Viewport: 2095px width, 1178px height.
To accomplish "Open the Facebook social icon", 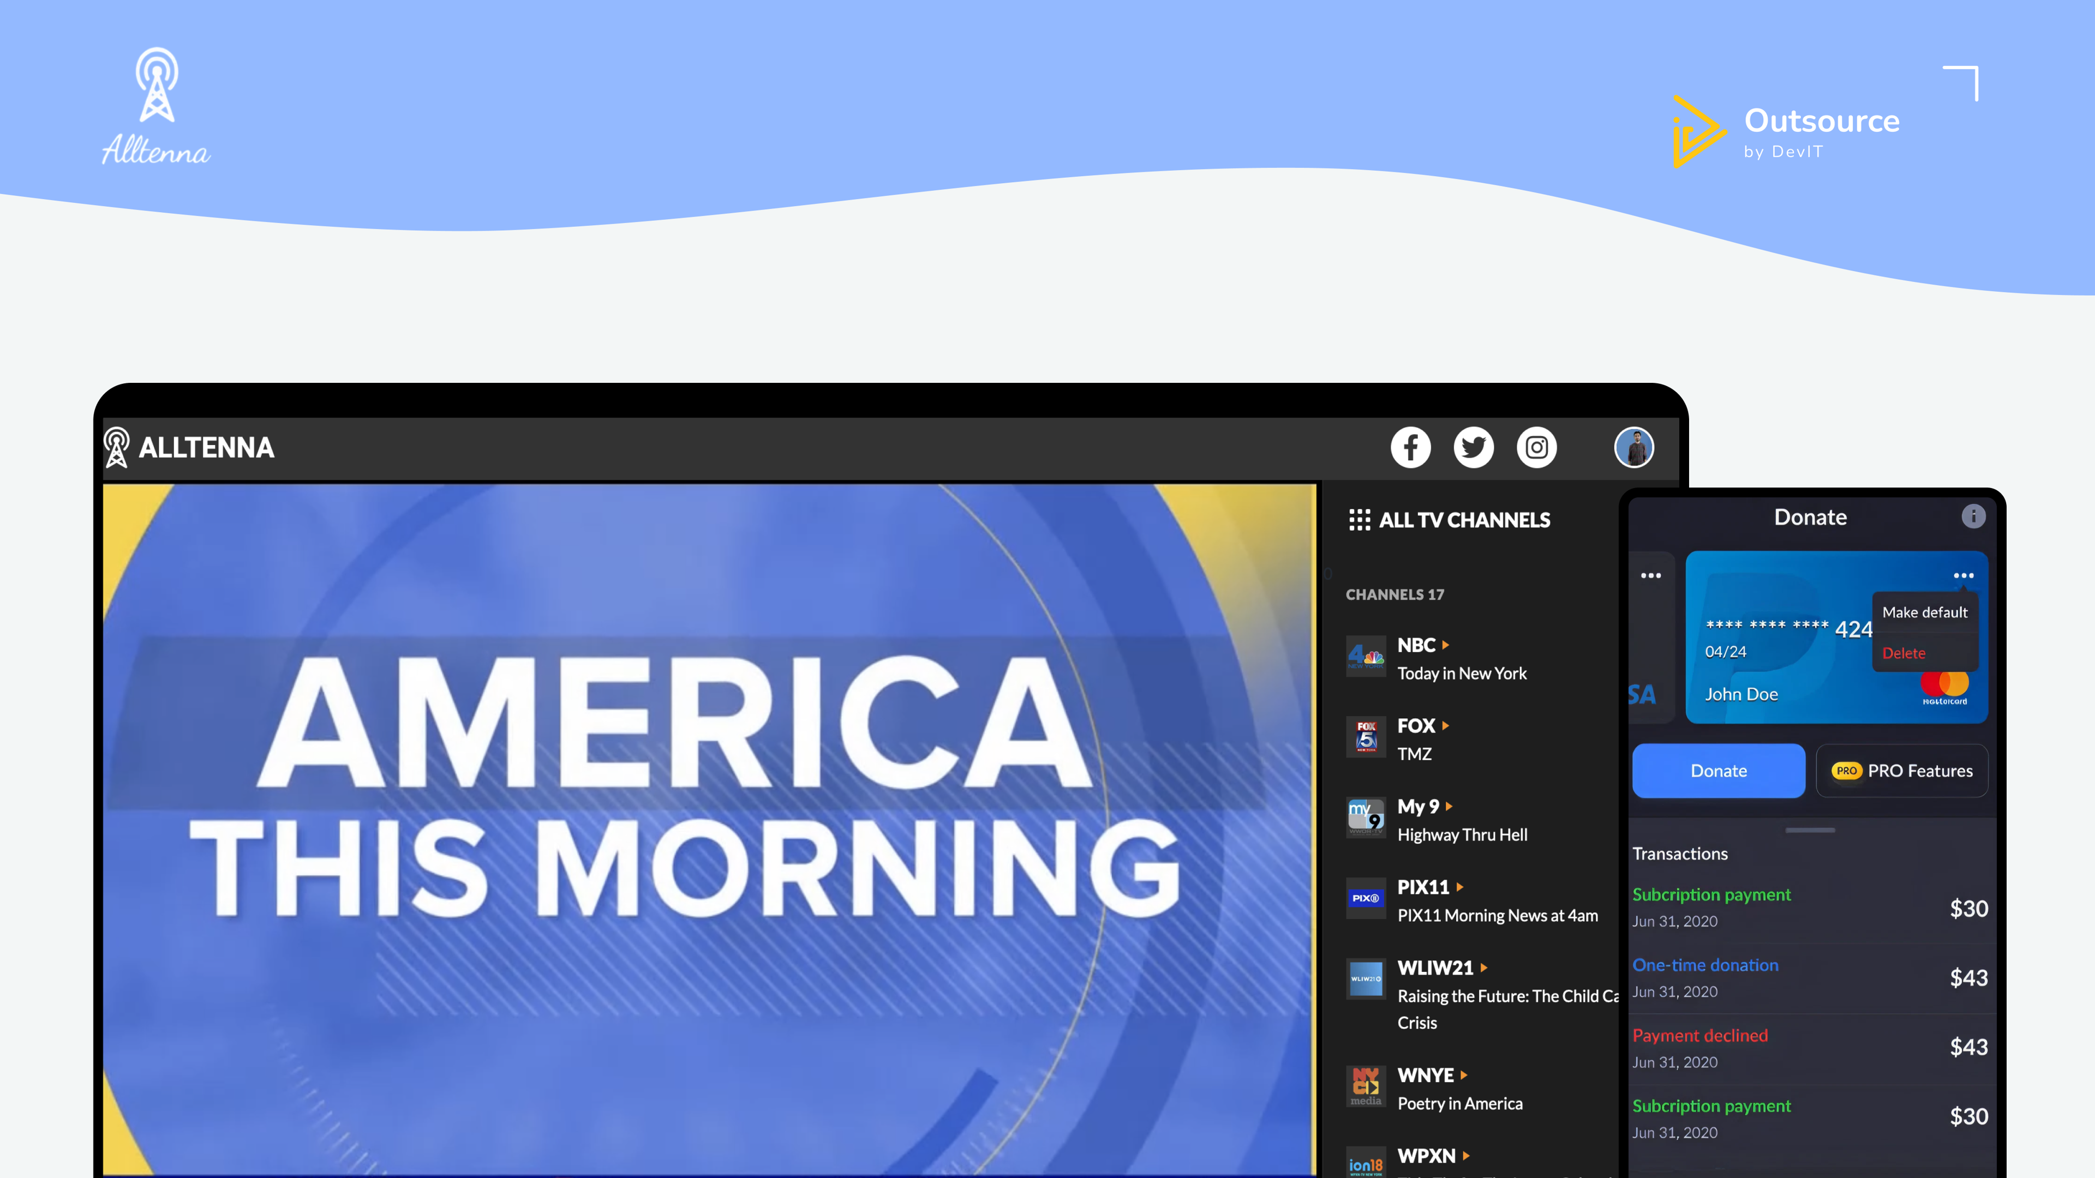I will tap(1410, 447).
